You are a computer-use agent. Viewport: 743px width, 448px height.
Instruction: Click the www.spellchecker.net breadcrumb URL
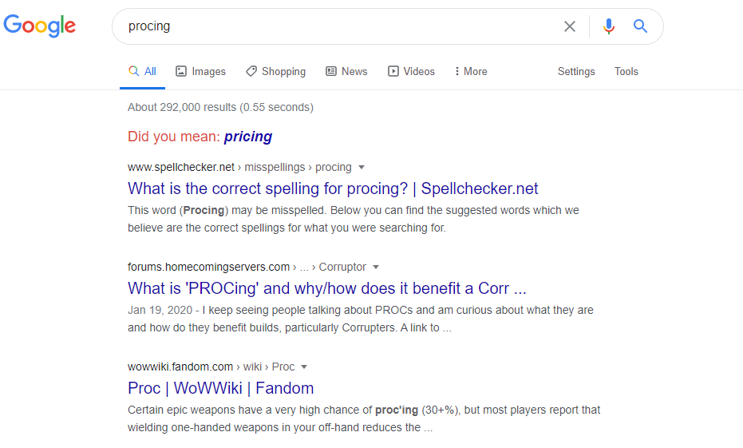coord(239,168)
